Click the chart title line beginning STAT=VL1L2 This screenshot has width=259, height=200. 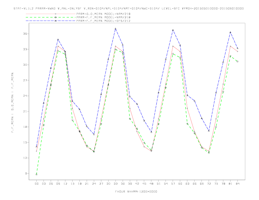[129, 8]
